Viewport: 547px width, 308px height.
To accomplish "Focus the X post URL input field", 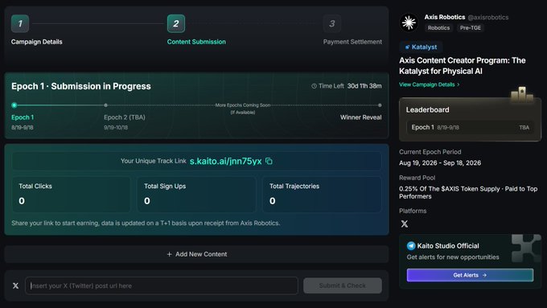I will [x=162, y=285].
